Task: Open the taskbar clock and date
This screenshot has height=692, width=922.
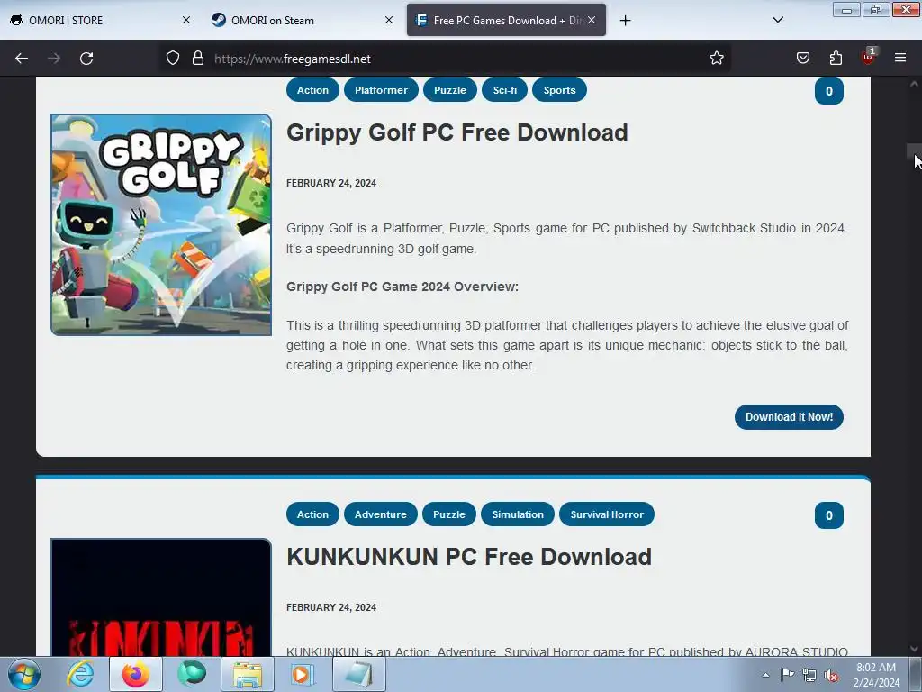Action: click(x=876, y=675)
